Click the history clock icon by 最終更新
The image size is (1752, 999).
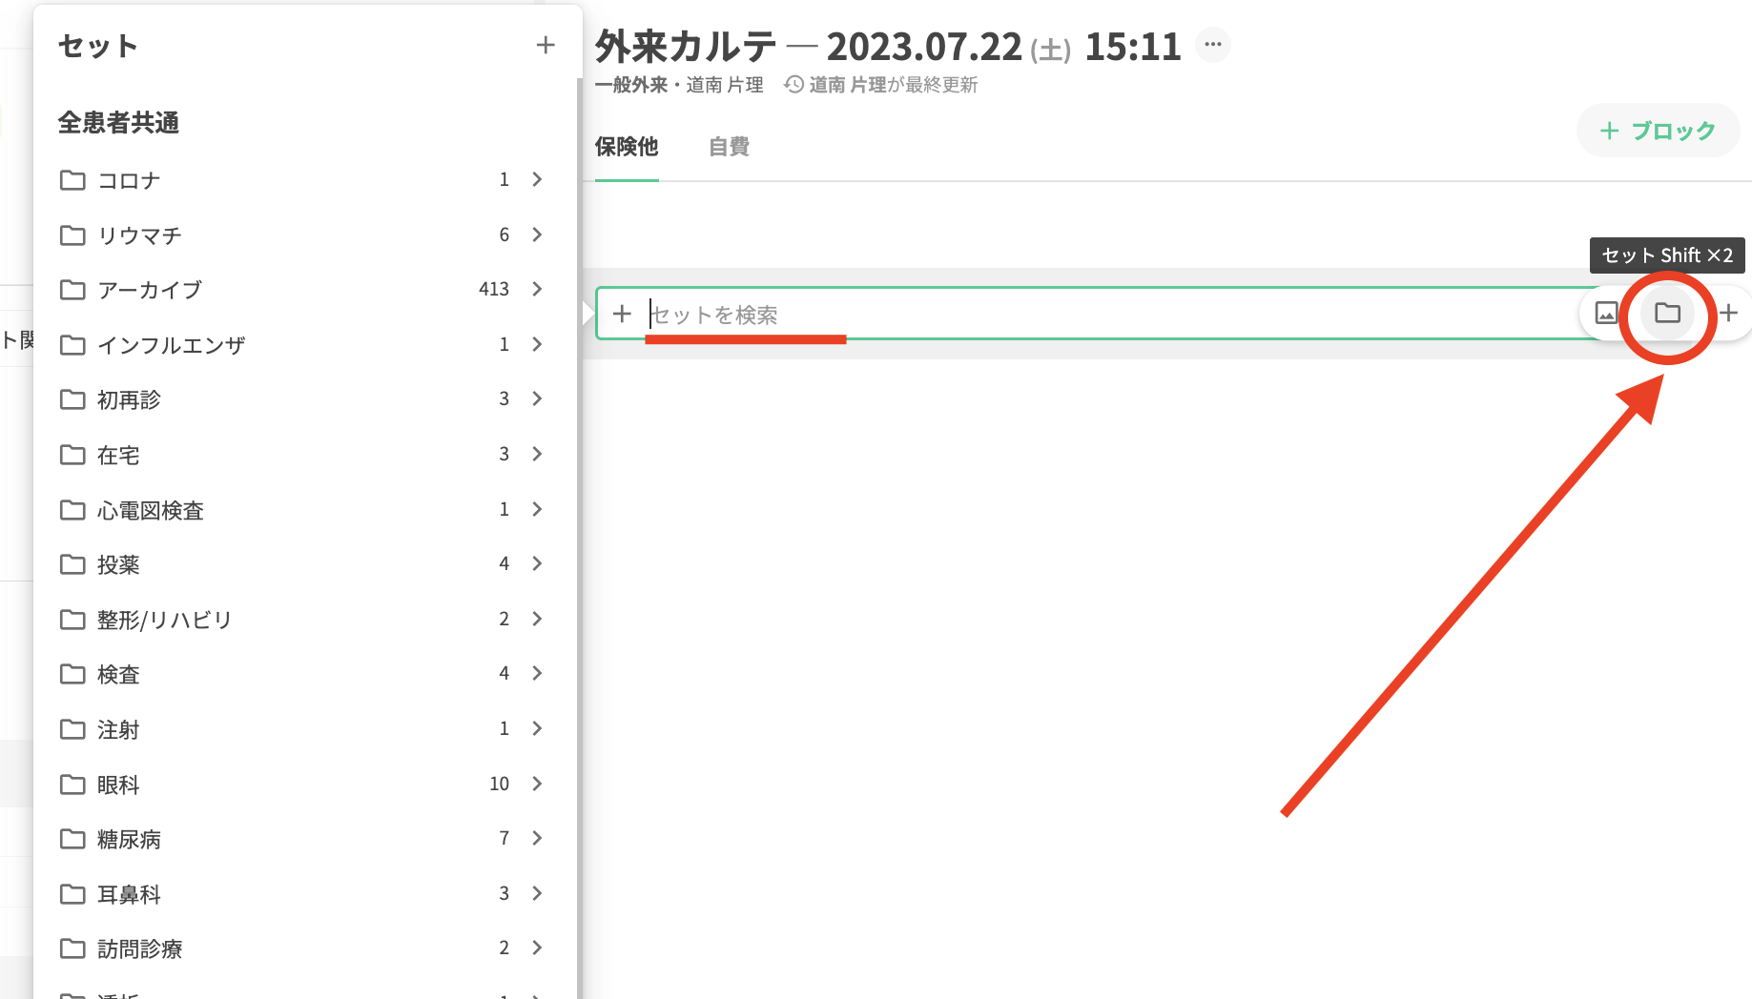tap(794, 85)
